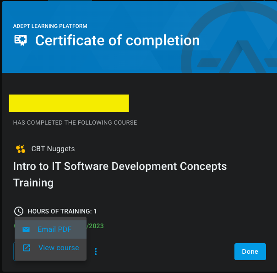Click the Adept Learning Platform label
The height and width of the screenshot is (273, 277).
[50, 26]
